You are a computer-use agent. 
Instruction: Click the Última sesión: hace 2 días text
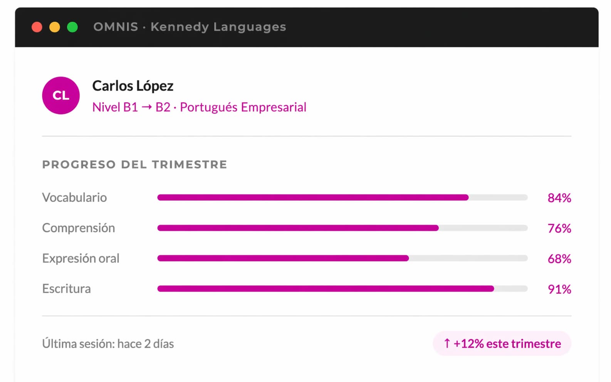pyautogui.click(x=107, y=343)
